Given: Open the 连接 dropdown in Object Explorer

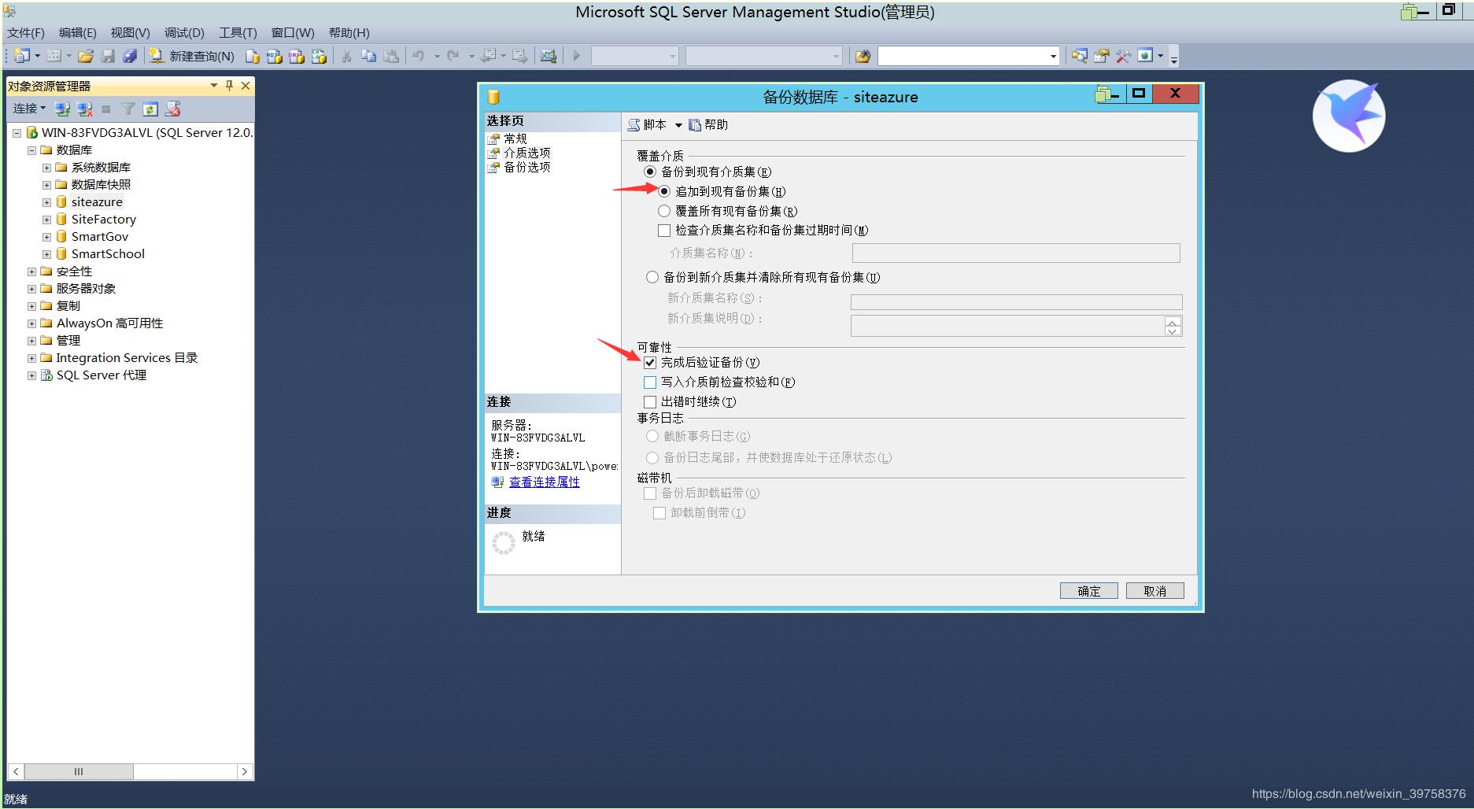Looking at the screenshot, I should coord(29,109).
